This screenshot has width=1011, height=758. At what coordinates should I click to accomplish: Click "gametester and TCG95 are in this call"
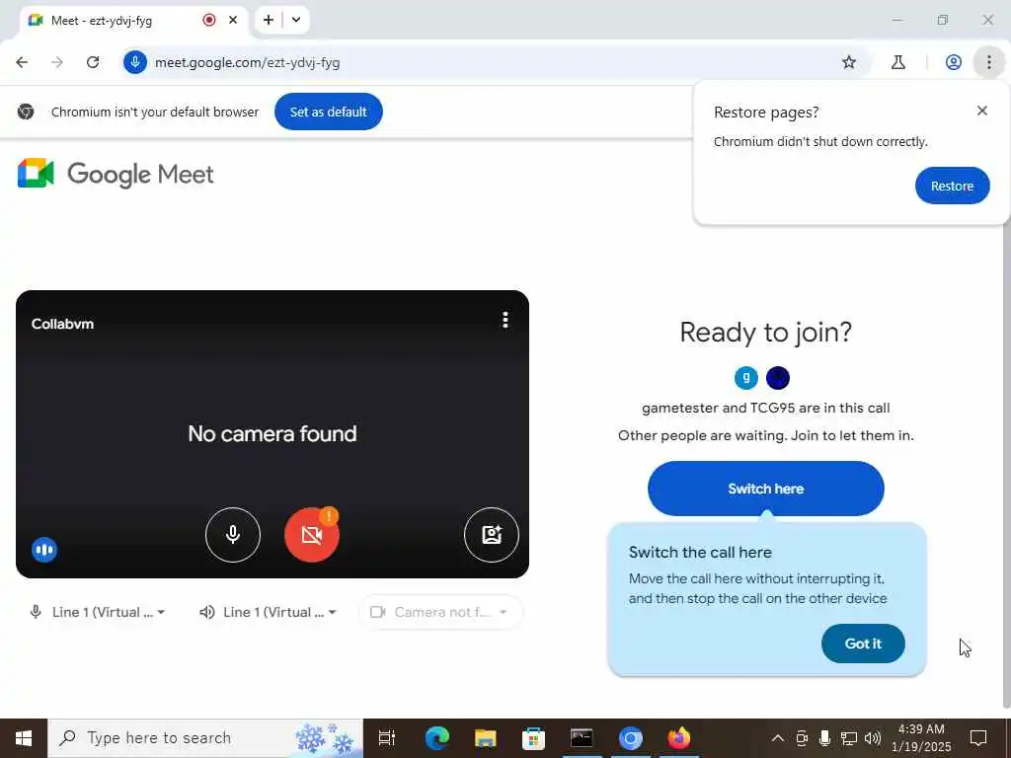click(x=765, y=408)
